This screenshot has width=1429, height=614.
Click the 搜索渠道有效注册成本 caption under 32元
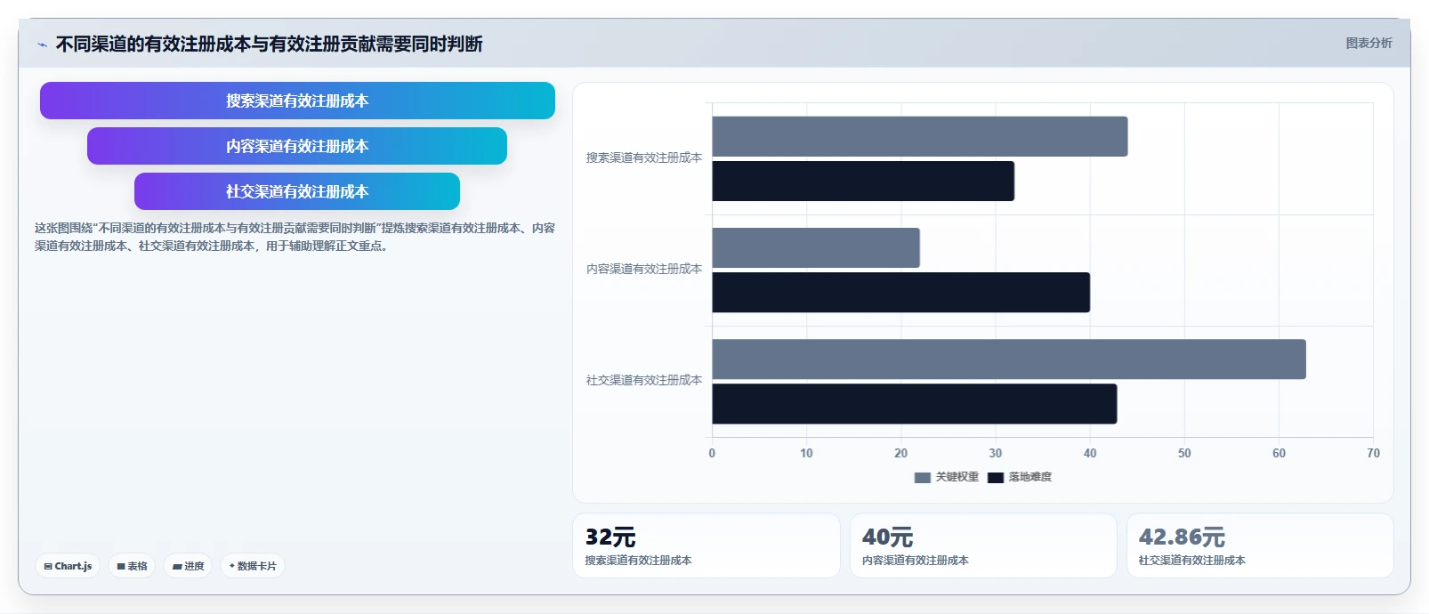[638, 561]
